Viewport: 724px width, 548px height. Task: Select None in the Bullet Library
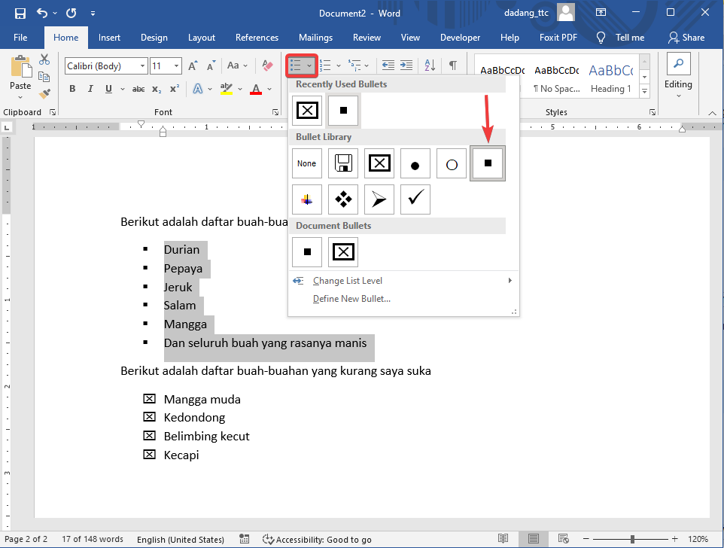pyautogui.click(x=306, y=163)
